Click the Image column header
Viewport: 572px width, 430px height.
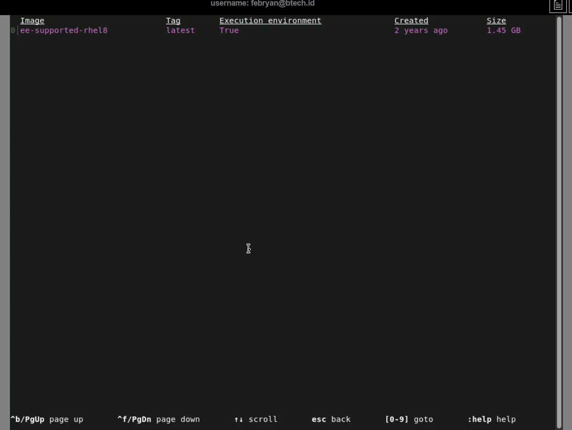tap(32, 21)
